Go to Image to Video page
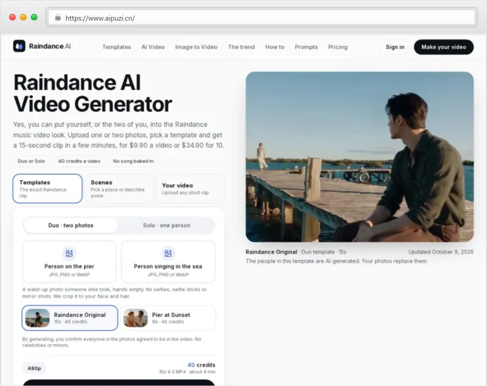 click(x=196, y=47)
